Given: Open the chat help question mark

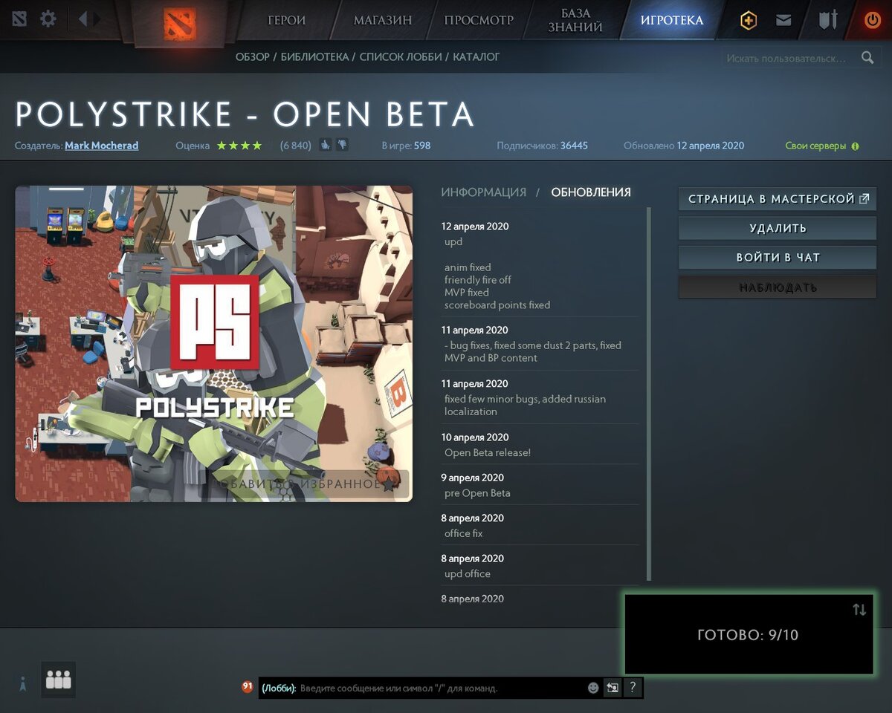Looking at the screenshot, I should point(632,688).
